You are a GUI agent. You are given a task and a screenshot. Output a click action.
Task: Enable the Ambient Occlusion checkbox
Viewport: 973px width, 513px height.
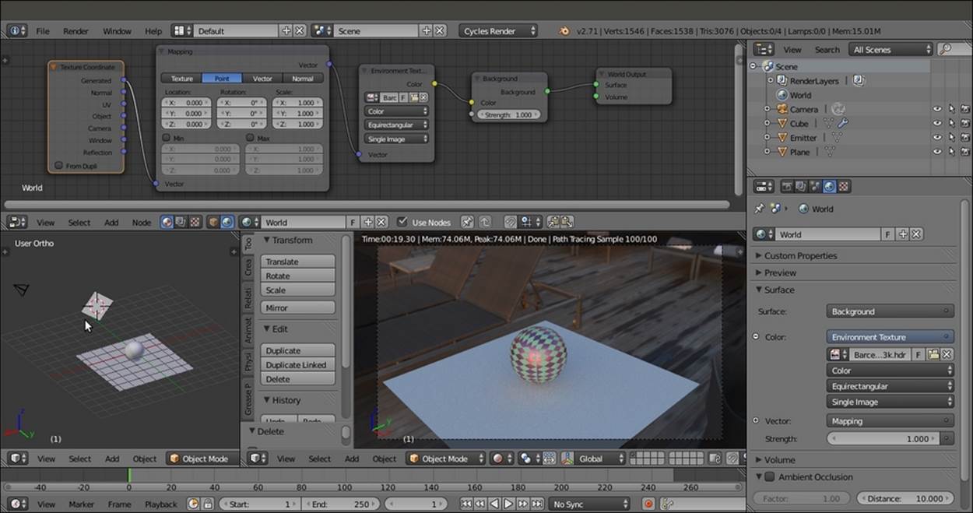769,476
